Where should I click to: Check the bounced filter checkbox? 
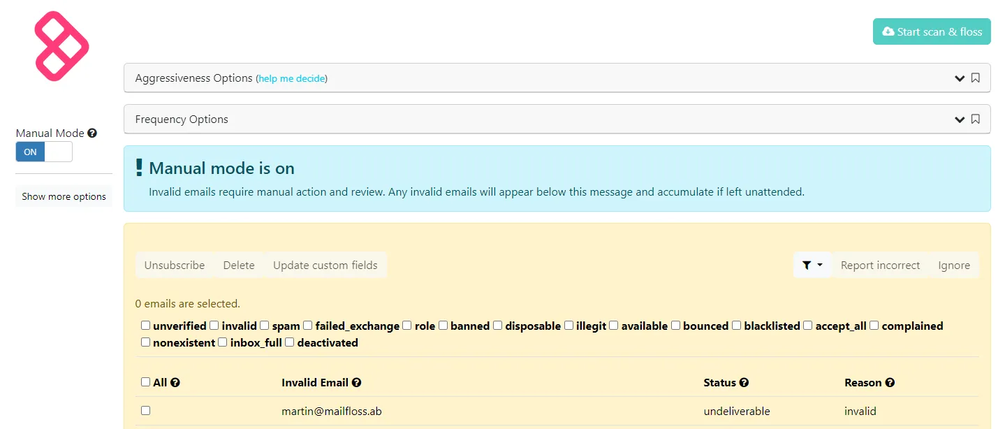(675, 325)
